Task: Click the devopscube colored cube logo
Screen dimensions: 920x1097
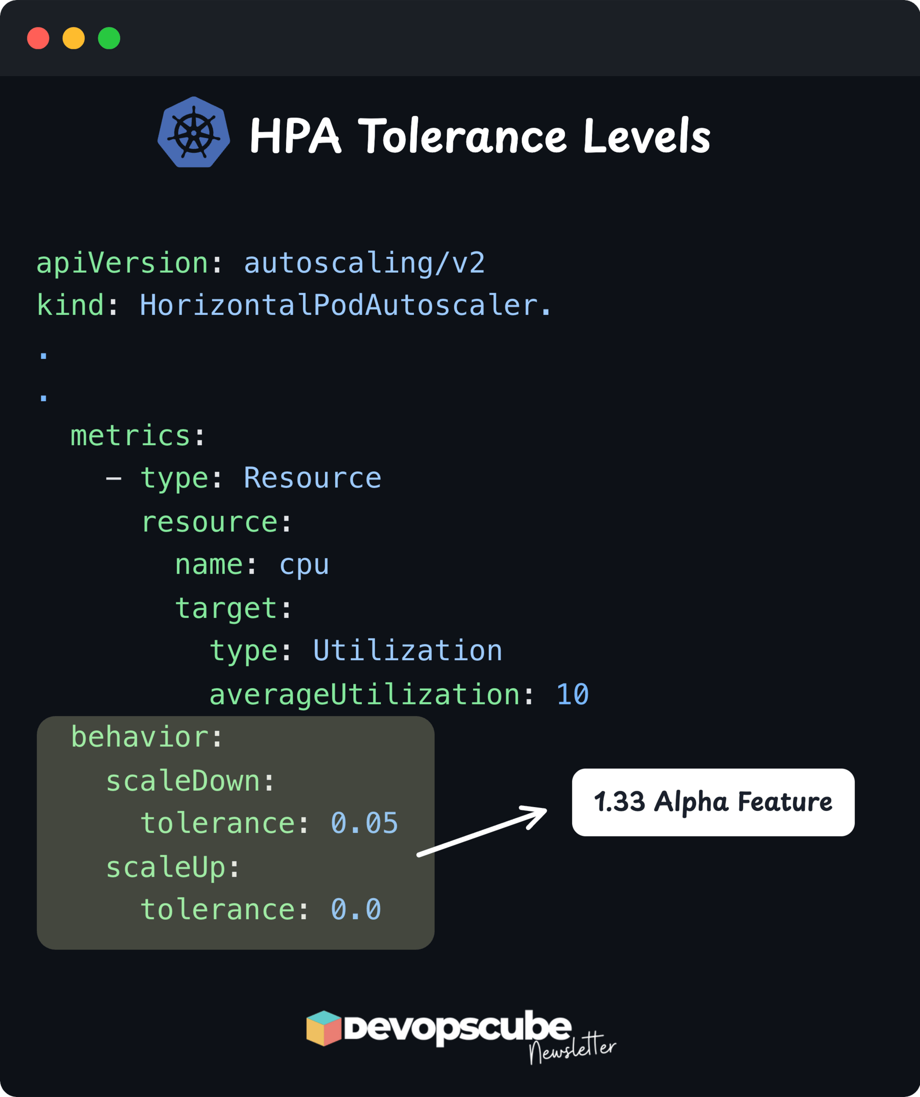Action: 323,1028
